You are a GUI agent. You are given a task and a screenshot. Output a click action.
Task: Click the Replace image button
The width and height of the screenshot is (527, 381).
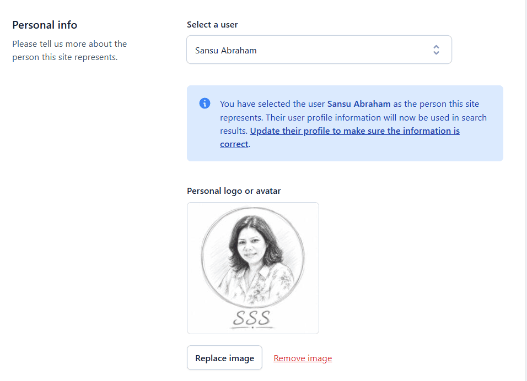(x=224, y=358)
